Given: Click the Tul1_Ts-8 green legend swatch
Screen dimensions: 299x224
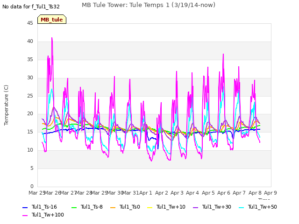Looking at the screenshot, I should tap(74, 207).
